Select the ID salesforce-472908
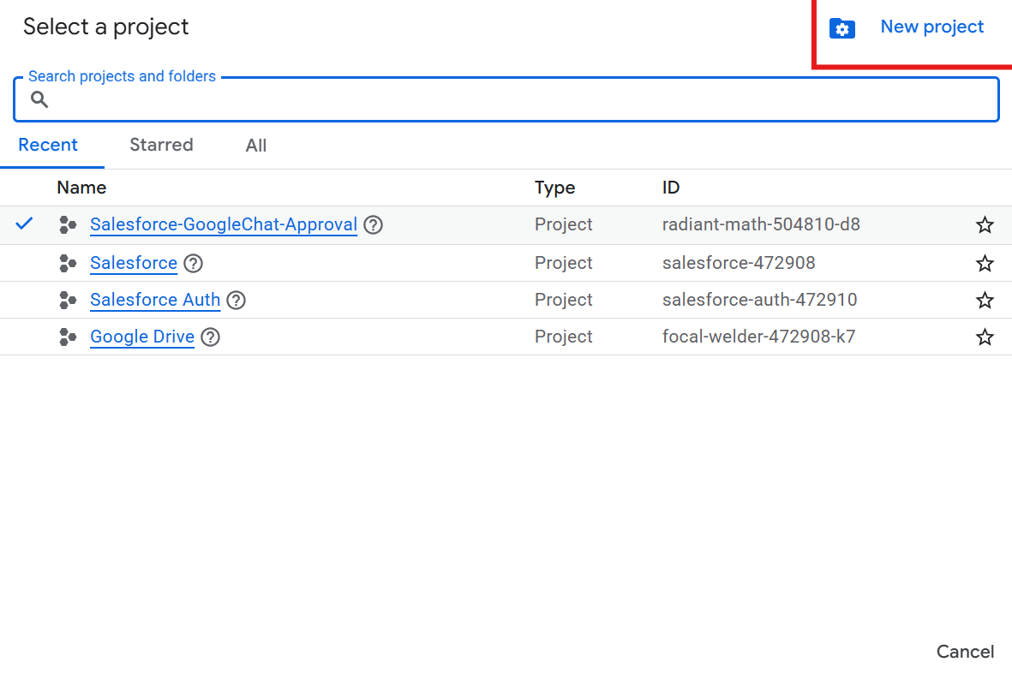 tap(739, 263)
